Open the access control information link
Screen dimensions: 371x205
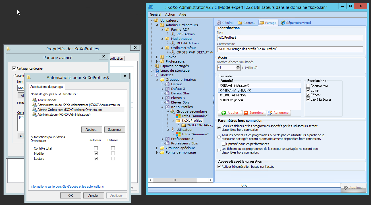[x=67, y=187]
